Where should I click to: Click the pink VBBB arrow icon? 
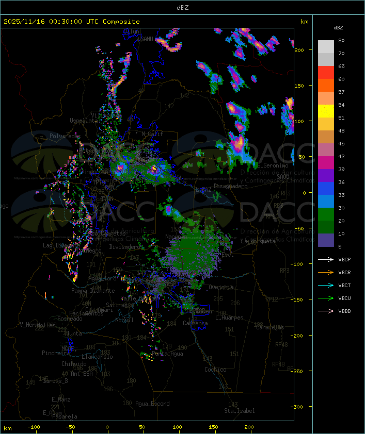pyautogui.click(x=326, y=311)
